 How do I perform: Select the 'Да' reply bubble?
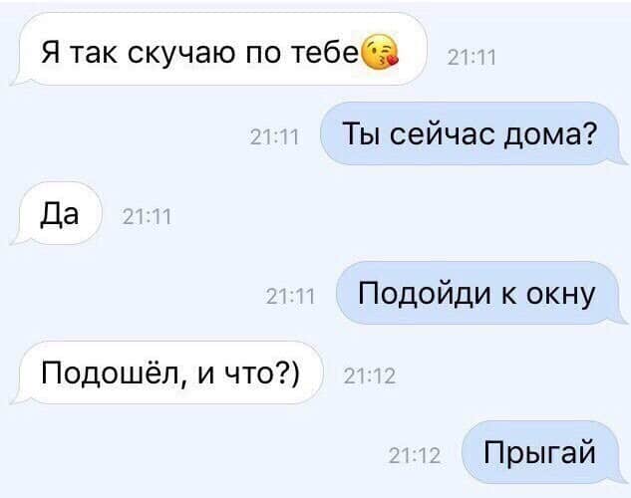point(56,213)
